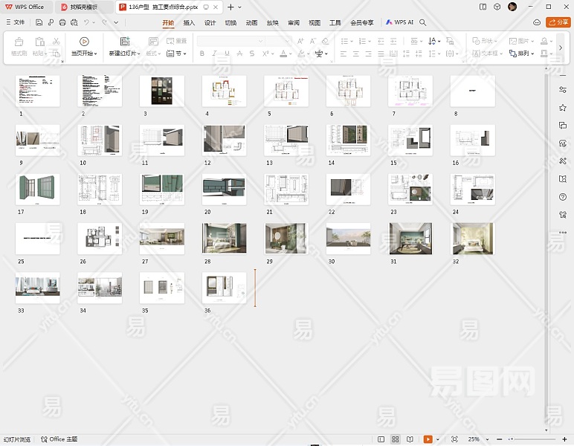574x446 pixels.
Task: Start slideshow from the orange status bar button
Action: [427, 439]
